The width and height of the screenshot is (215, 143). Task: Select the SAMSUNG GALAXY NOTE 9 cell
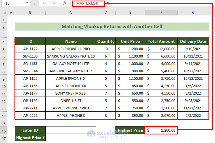point(71,71)
